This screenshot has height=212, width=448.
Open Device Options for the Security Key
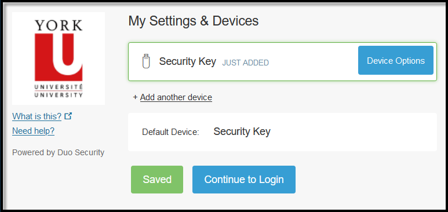(396, 61)
